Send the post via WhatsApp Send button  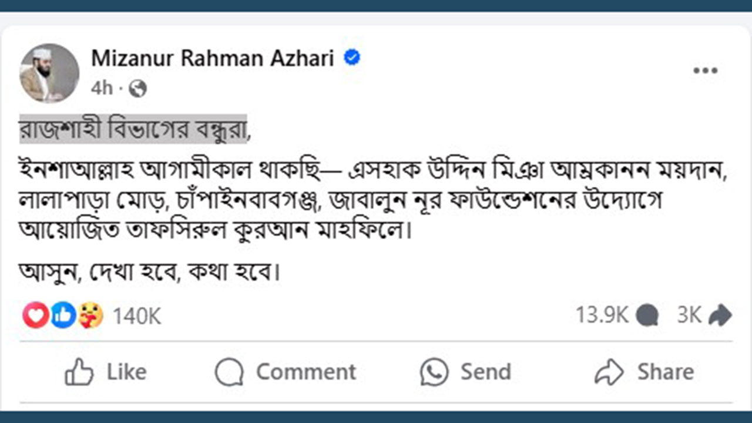(x=465, y=372)
